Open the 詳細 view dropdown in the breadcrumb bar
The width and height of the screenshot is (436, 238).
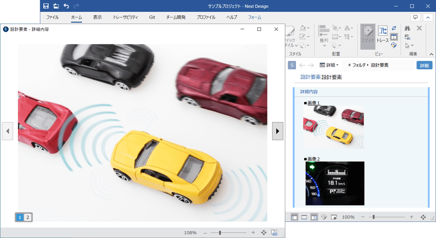coord(329,65)
